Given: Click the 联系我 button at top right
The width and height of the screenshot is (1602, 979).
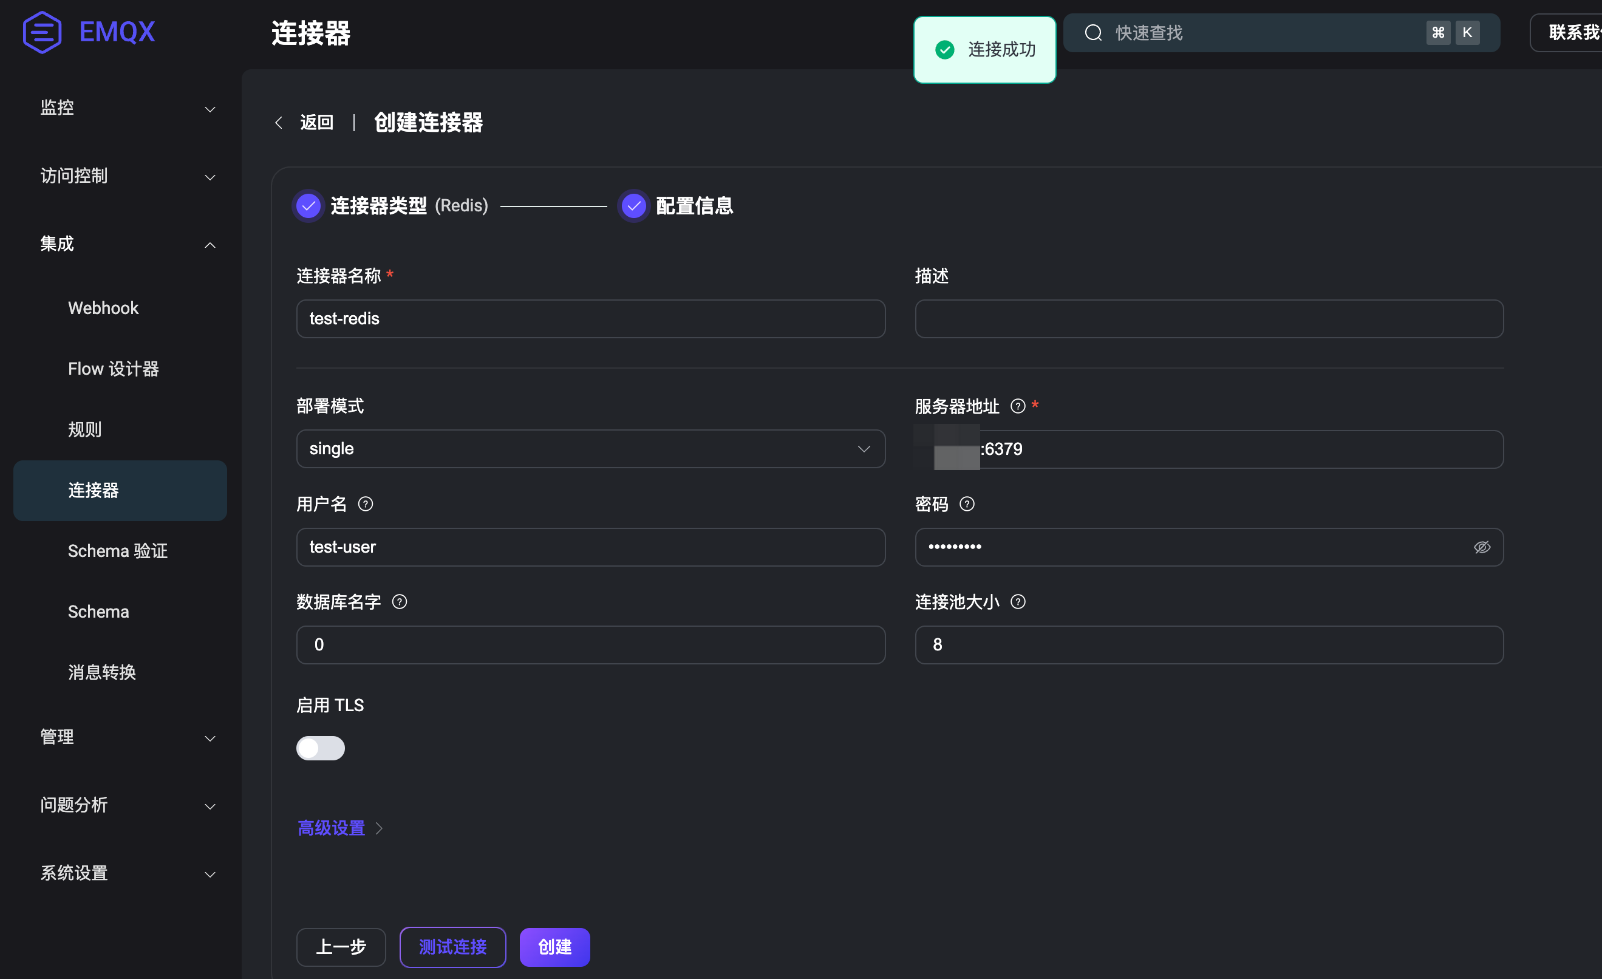Looking at the screenshot, I should click(1567, 33).
